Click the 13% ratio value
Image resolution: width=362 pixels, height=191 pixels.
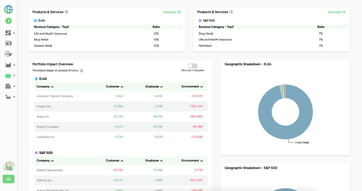click(156, 34)
